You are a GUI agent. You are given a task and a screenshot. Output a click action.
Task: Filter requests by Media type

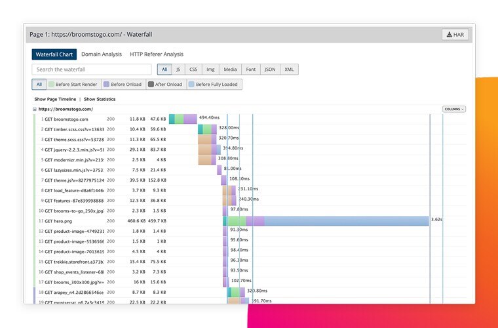click(x=230, y=70)
